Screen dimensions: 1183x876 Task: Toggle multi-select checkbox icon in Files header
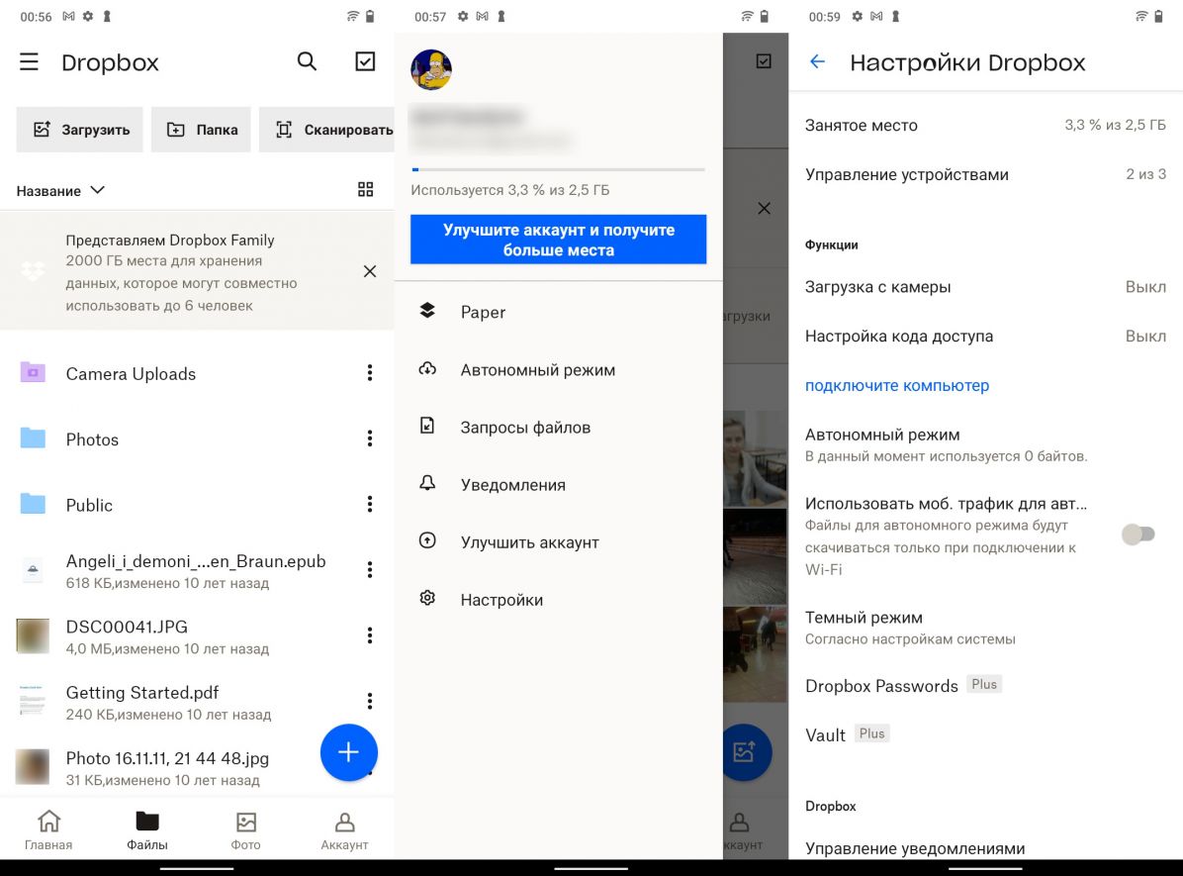click(x=365, y=61)
